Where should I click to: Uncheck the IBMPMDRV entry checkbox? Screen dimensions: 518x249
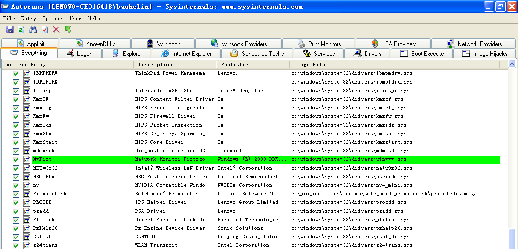click(x=16, y=74)
